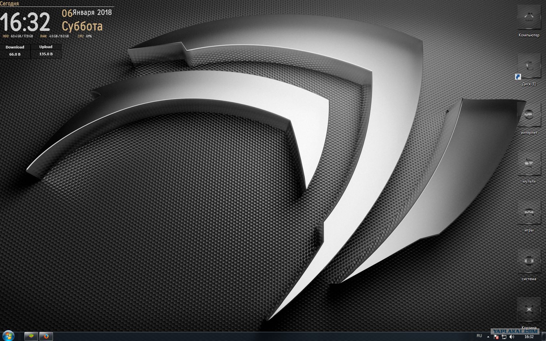Image resolution: width=546 pixels, height=341 pixels.
Task: Select the Диск (E) shortcut icon
Action: (529, 66)
